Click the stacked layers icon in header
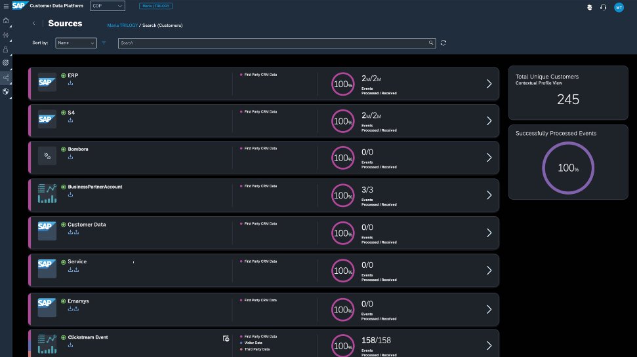The height and width of the screenshot is (357, 637). [x=589, y=7]
